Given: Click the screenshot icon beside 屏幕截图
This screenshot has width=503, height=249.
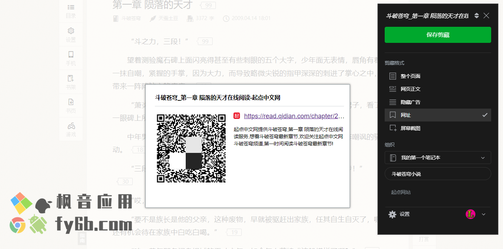Looking at the screenshot, I should coord(393,128).
